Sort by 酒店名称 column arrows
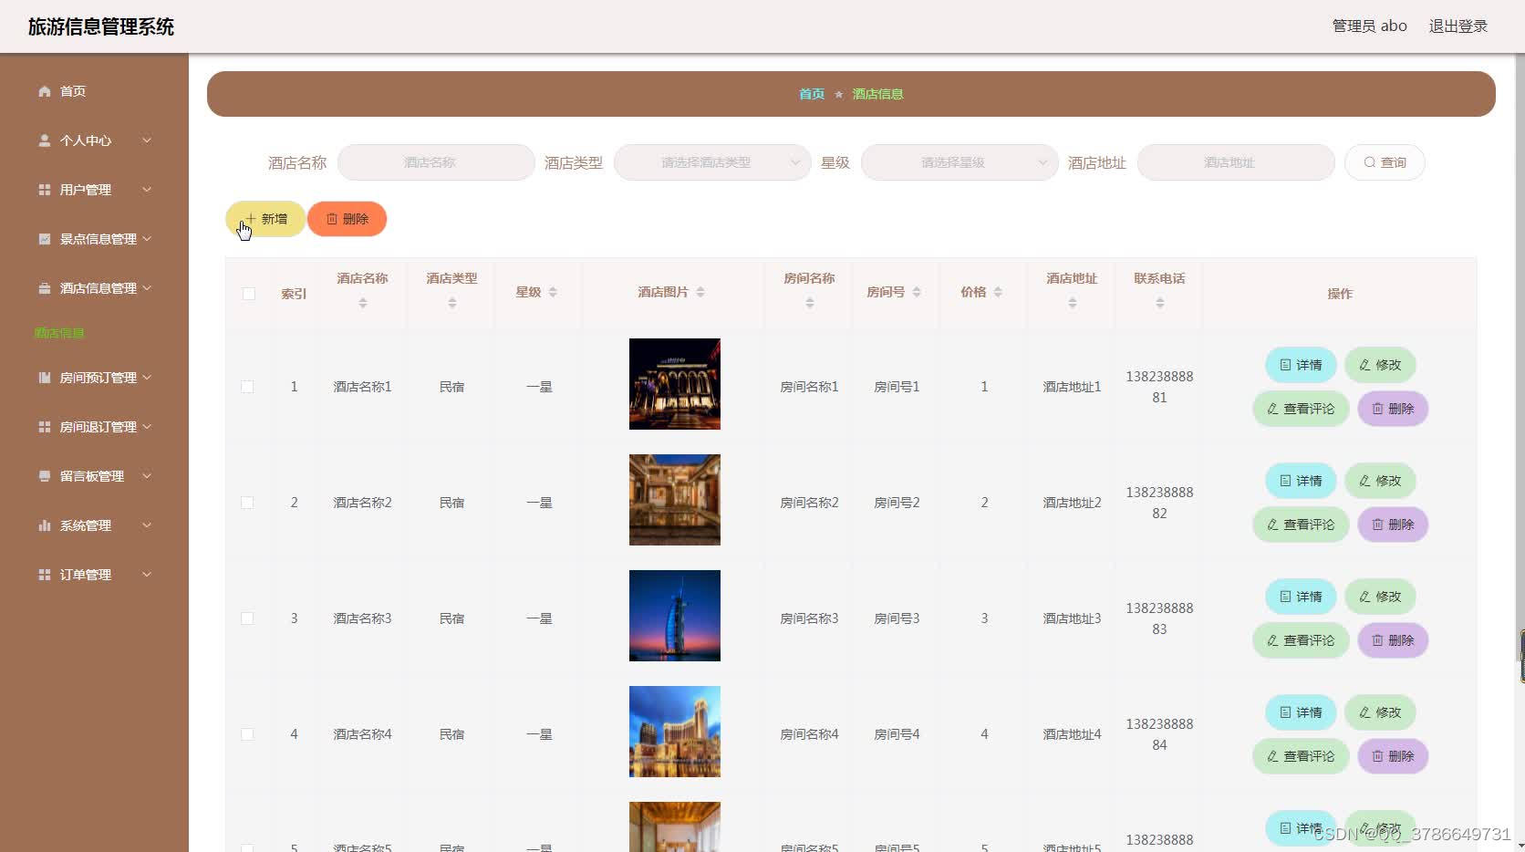1525x852 pixels. point(363,303)
